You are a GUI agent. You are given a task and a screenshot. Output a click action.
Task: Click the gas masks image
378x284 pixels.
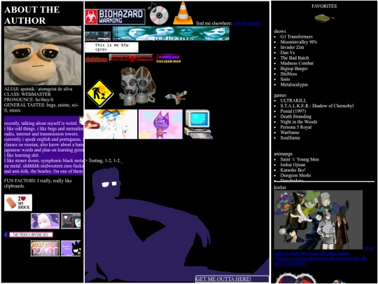[x=137, y=86]
